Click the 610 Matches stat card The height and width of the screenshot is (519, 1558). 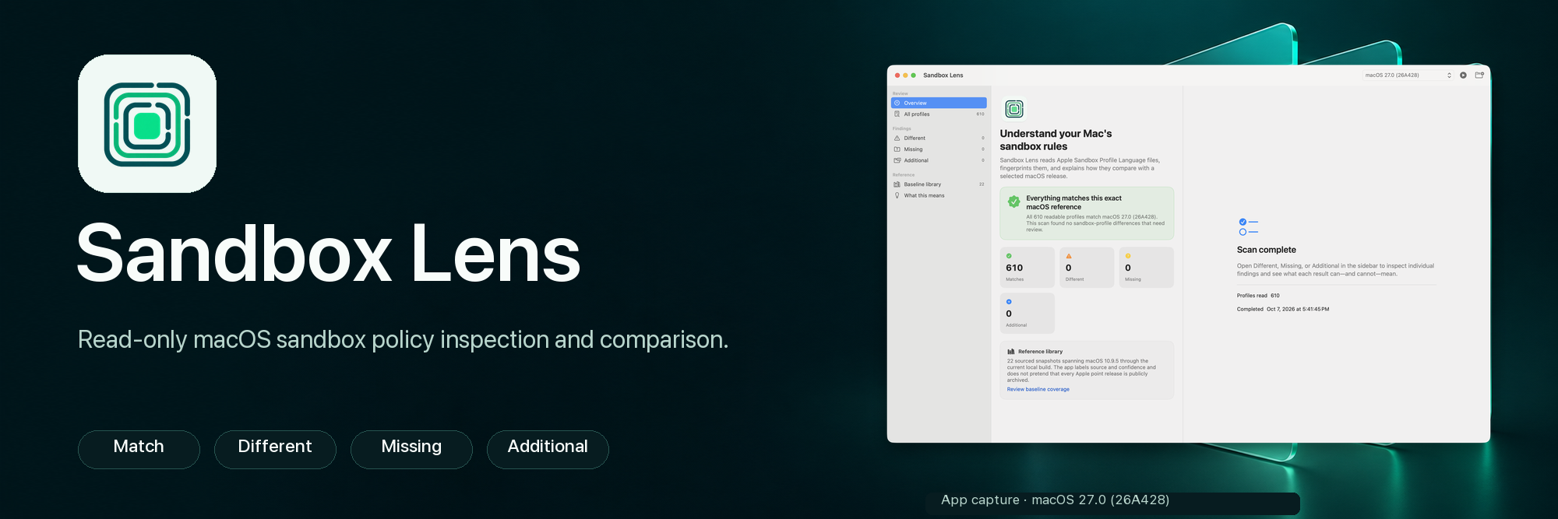tap(1027, 268)
